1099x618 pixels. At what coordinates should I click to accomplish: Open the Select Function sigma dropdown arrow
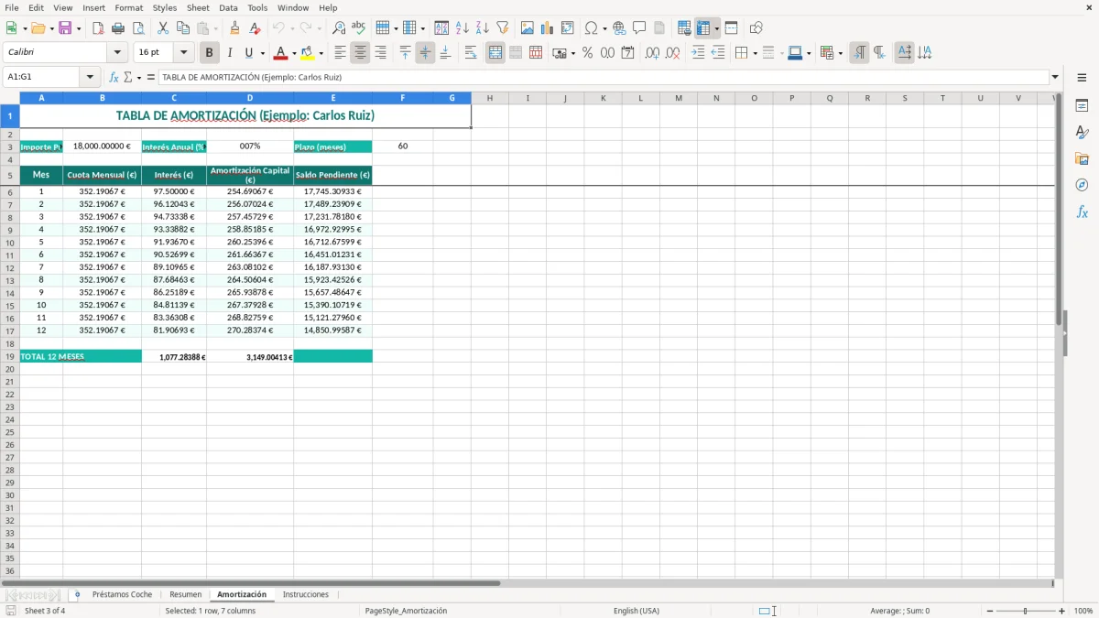(x=139, y=78)
